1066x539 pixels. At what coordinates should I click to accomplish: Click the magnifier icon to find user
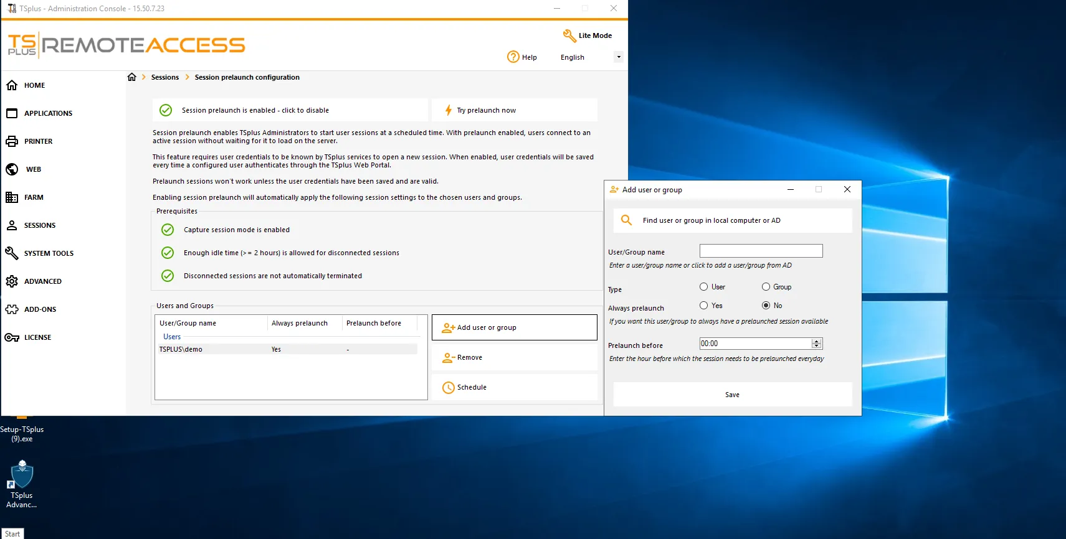point(626,220)
